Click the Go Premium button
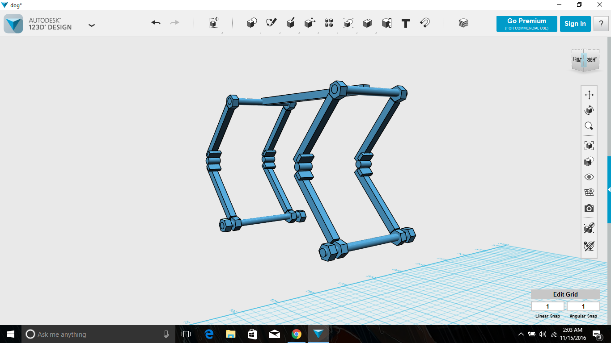611x343 pixels. (526, 24)
